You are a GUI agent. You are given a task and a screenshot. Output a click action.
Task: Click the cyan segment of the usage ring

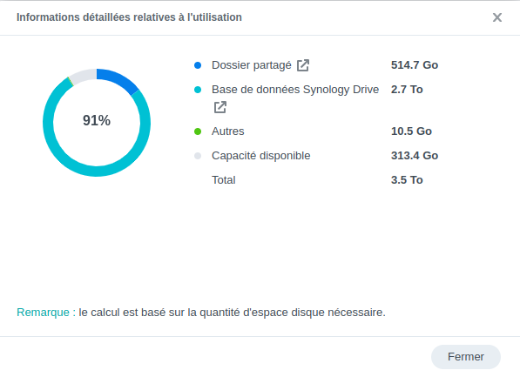click(x=97, y=172)
